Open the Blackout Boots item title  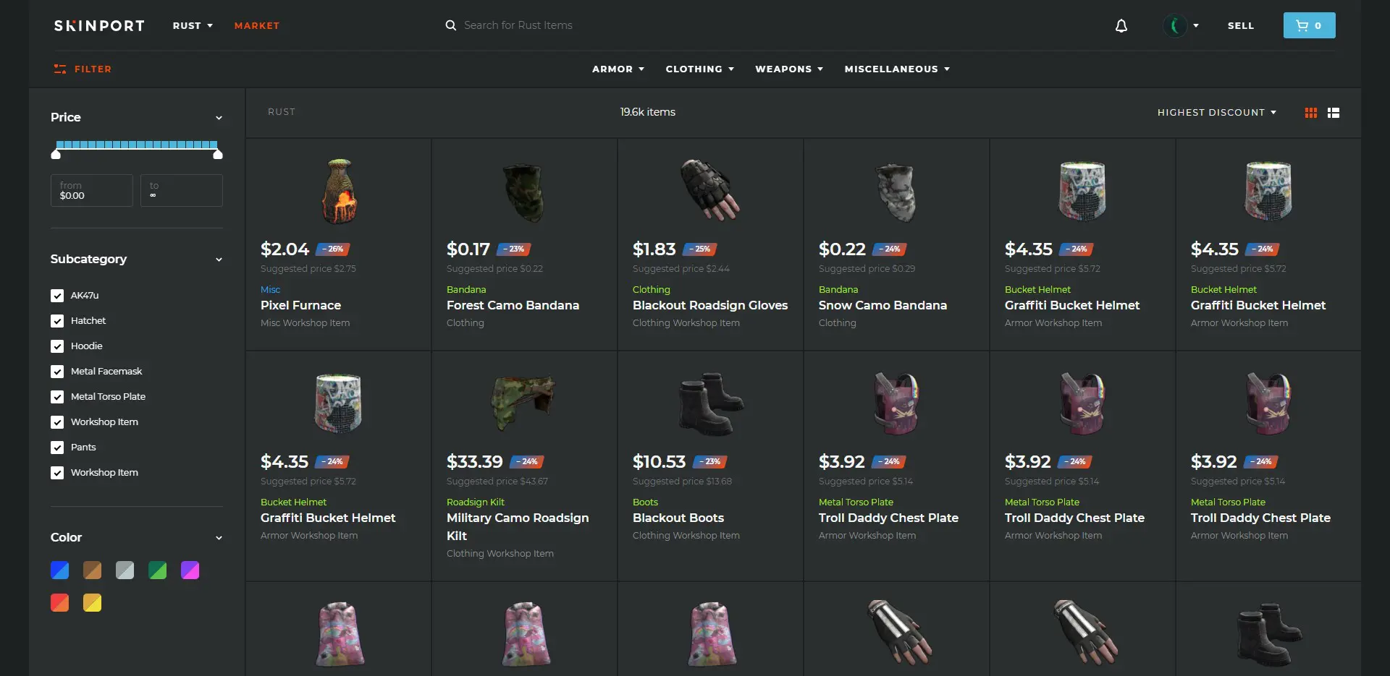pyautogui.click(x=678, y=518)
